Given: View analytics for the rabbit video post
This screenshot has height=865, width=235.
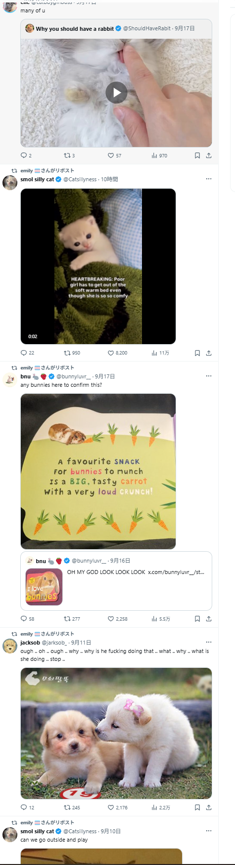Looking at the screenshot, I should pyautogui.click(x=159, y=155).
